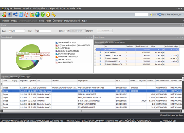Open the calculator toolbar icon
Viewport: 184px width, 133px height.
tap(21, 14)
